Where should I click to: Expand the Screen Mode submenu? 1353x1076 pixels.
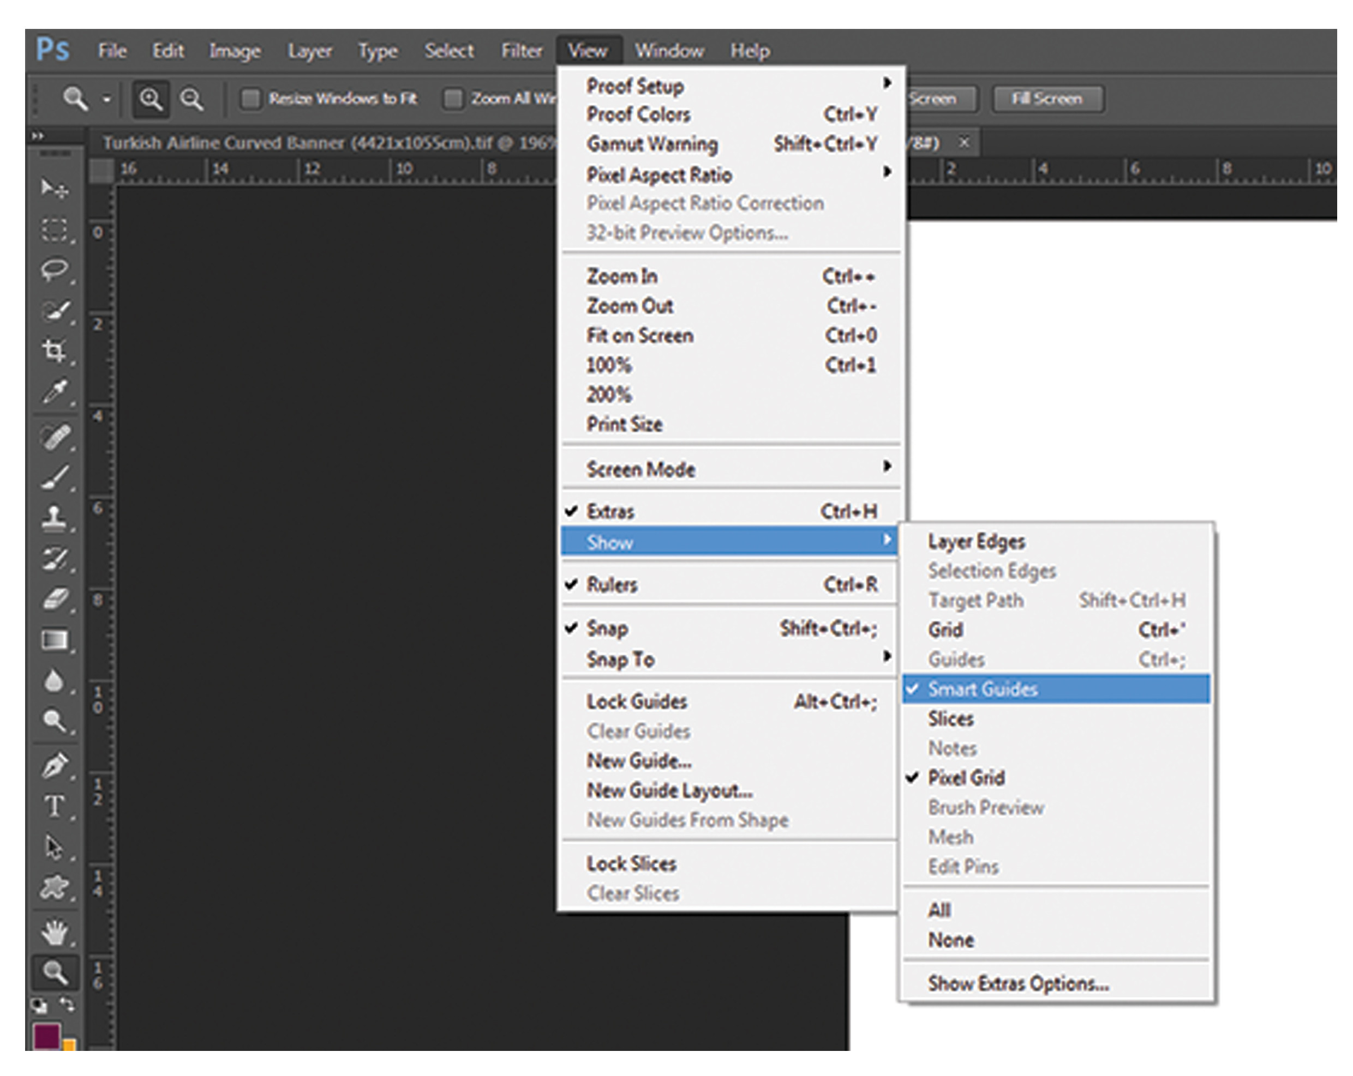pyautogui.click(x=730, y=470)
